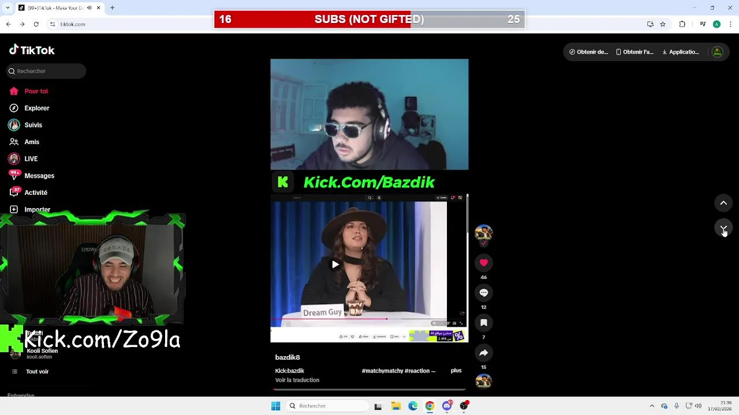Open the Chrome extensions puzzle icon
Viewport: 739px width, 415px height.
(x=682, y=24)
